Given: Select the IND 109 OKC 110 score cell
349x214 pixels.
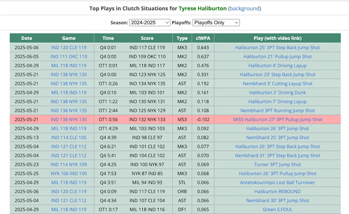Looking at the screenshot, I should [147, 57].
